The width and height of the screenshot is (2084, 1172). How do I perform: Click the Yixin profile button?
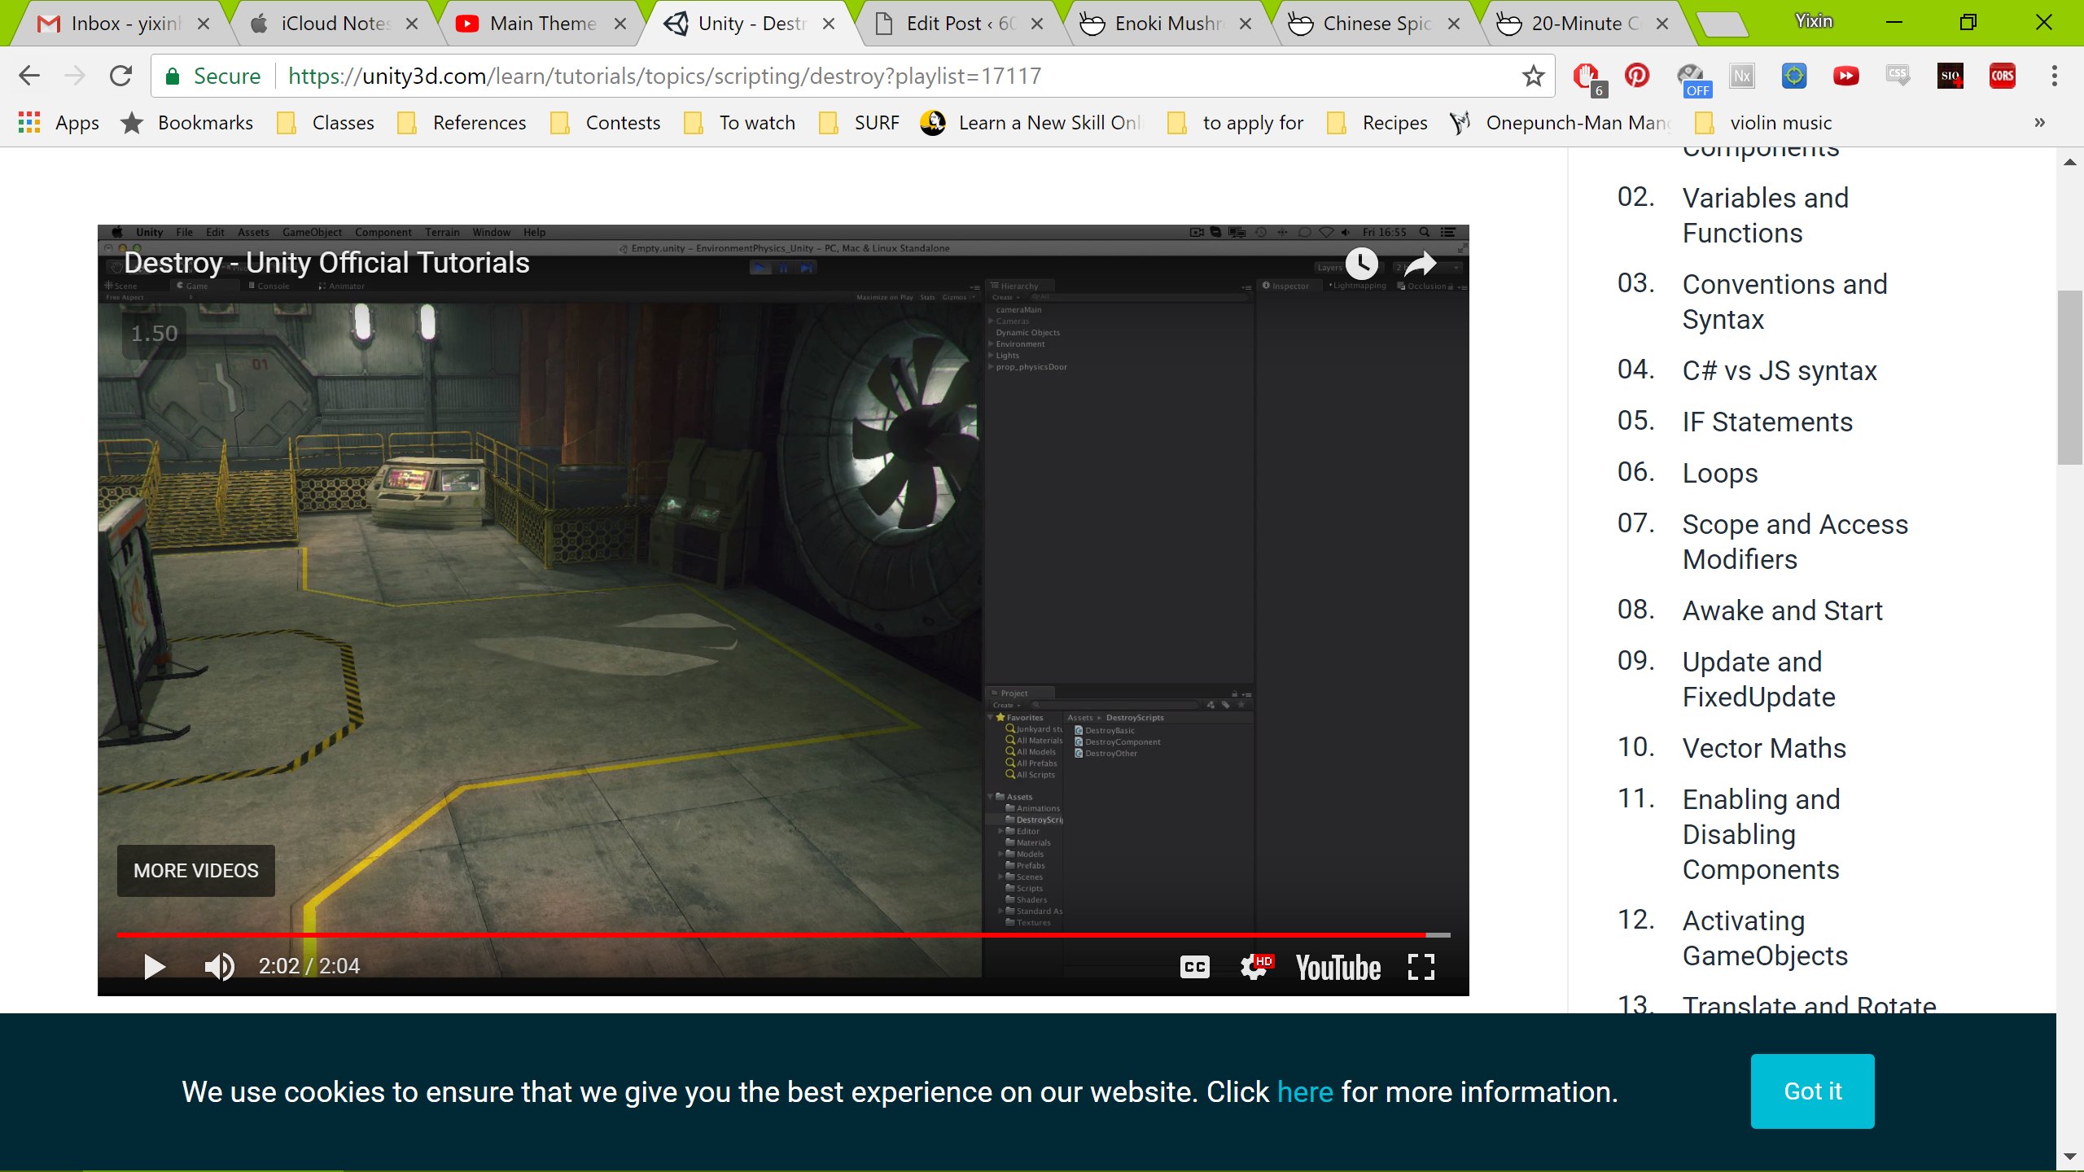pyautogui.click(x=1814, y=22)
